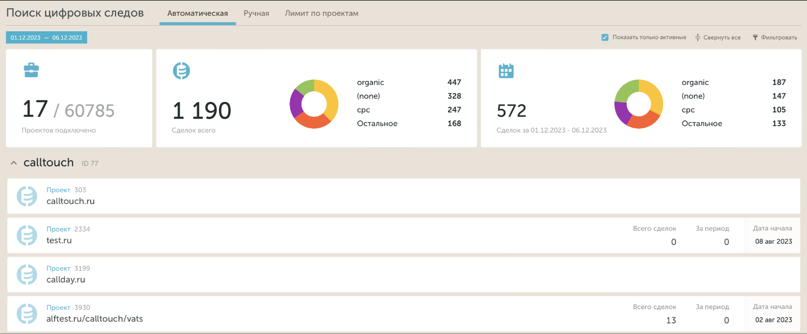Click the calltouch.ru project icon
The height and width of the screenshot is (334, 807).
pos(27,196)
